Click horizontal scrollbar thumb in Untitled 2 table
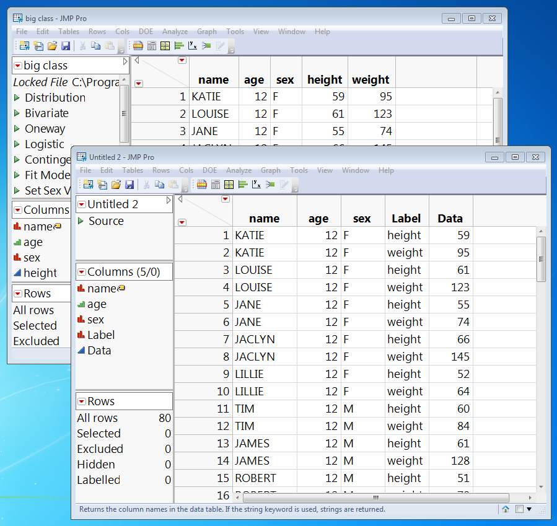557x526 pixels. tap(375, 498)
